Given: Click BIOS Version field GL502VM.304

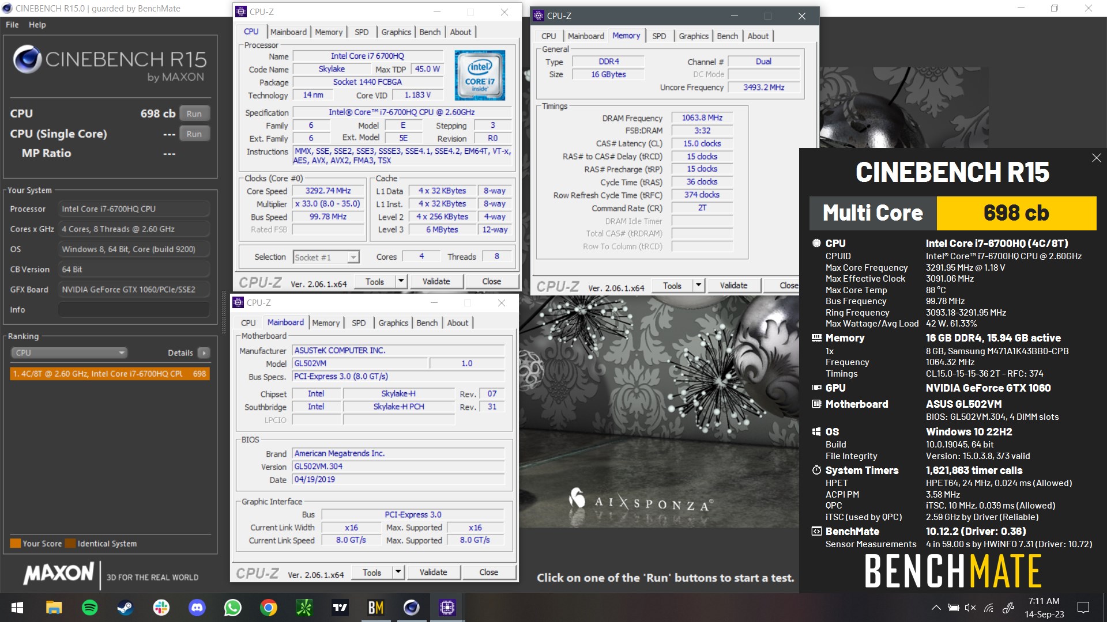Looking at the screenshot, I should click(398, 466).
